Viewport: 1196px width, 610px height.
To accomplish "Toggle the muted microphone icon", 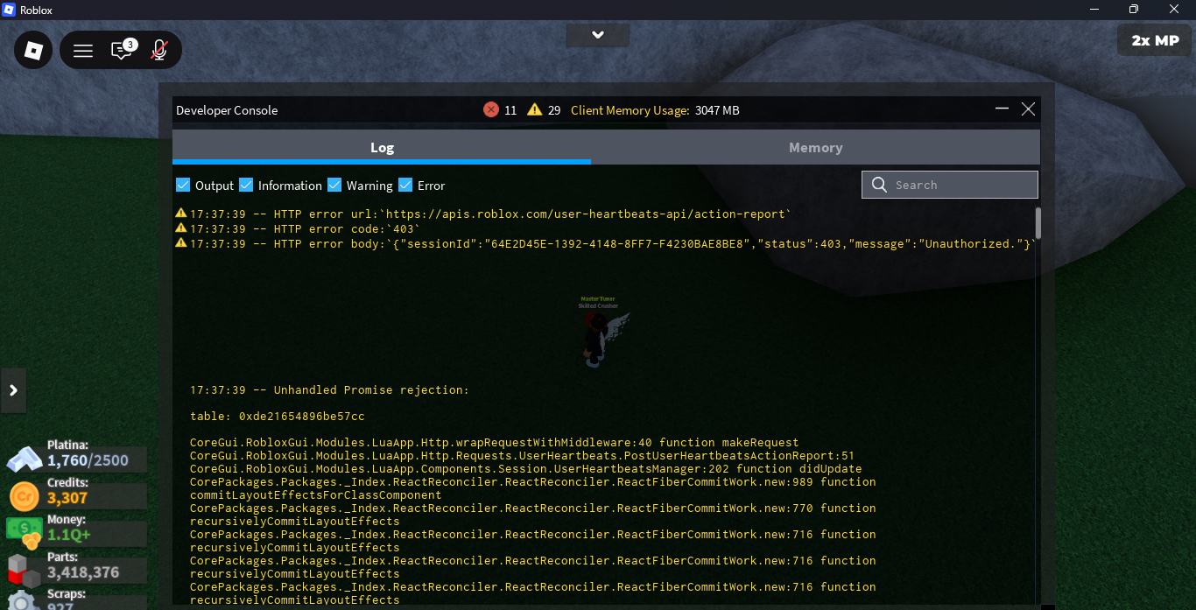I will [158, 50].
